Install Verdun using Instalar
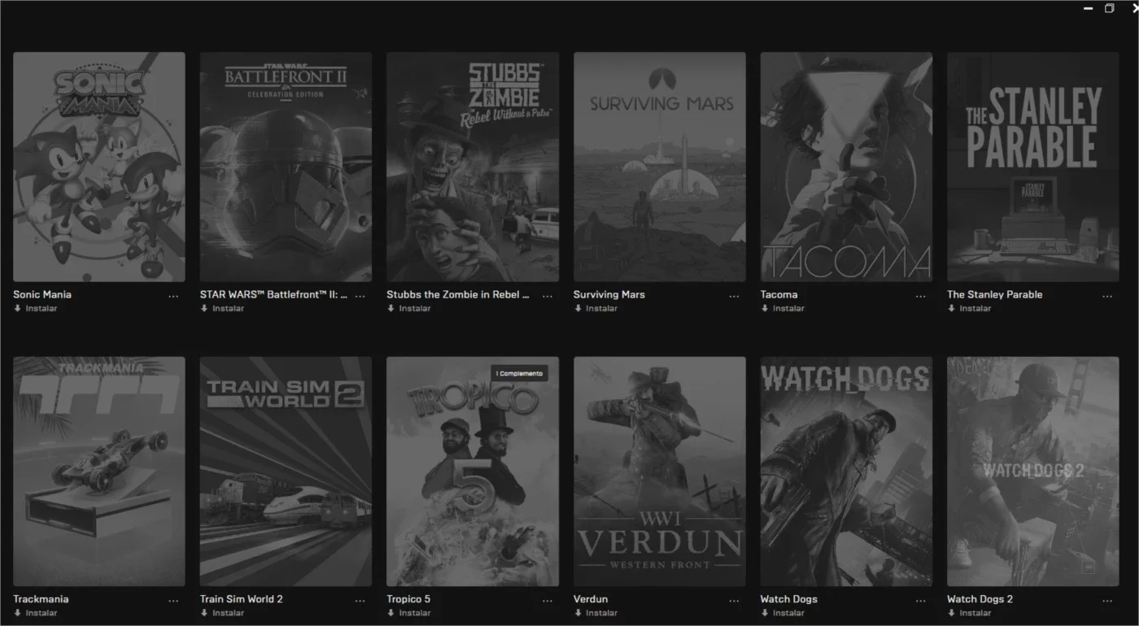The height and width of the screenshot is (626, 1139). click(x=596, y=613)
